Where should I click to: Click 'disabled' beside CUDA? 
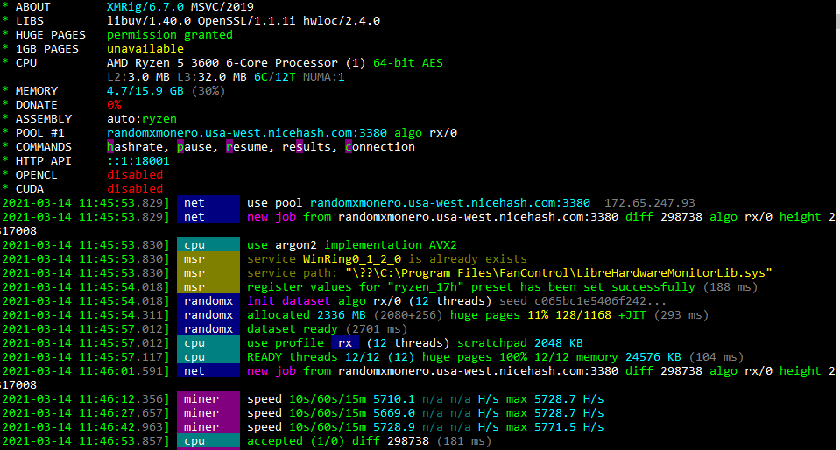(x=135, y=188)
